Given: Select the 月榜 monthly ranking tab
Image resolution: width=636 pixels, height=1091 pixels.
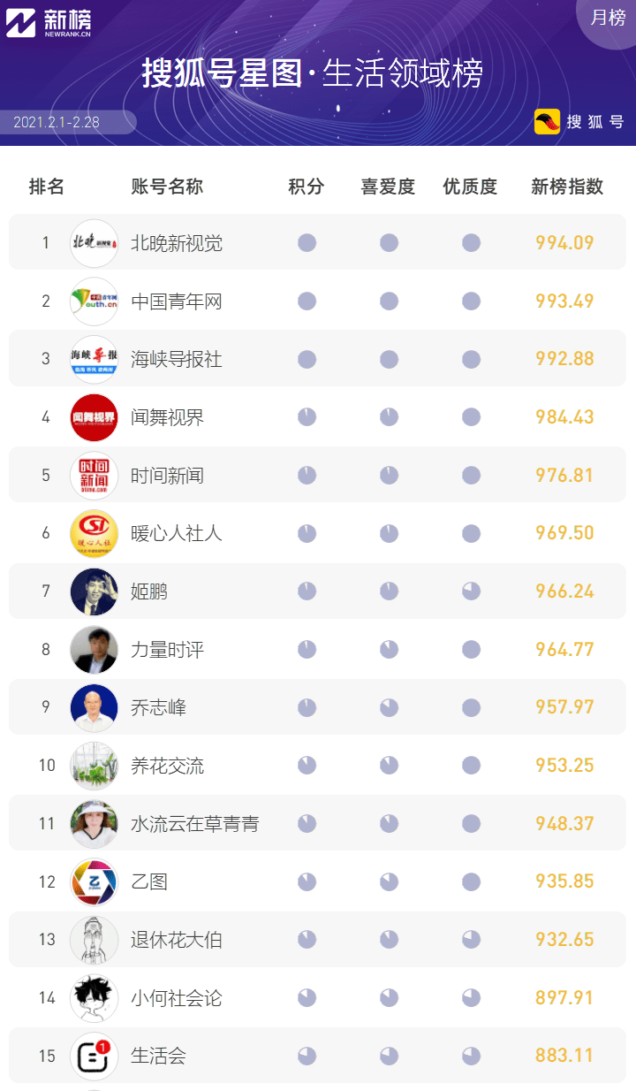Looking at the screenshot, I should pos(608,18).
